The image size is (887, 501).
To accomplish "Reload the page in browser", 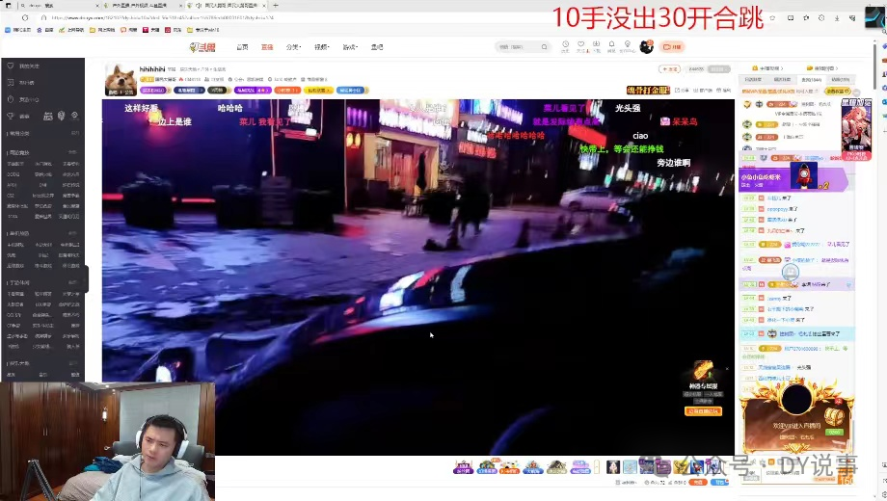I will click(x=25, y=17).
